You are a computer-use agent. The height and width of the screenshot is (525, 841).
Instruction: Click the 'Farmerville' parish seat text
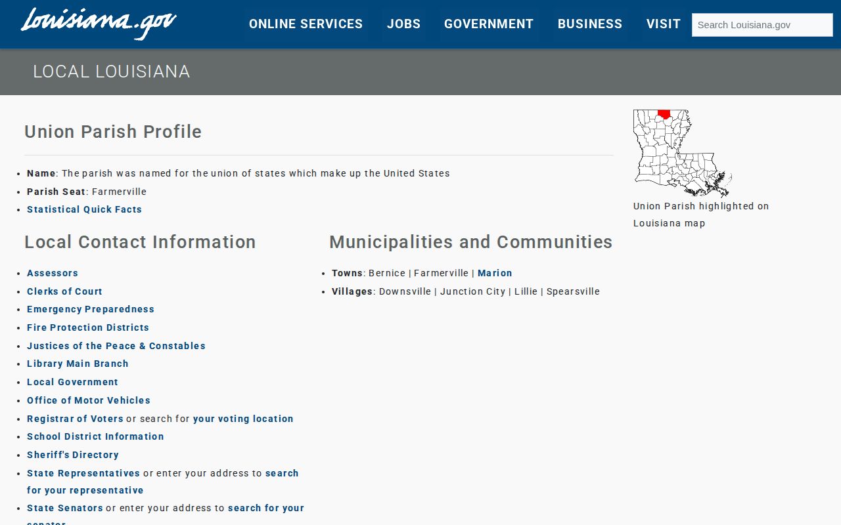(x=119, y=192)
